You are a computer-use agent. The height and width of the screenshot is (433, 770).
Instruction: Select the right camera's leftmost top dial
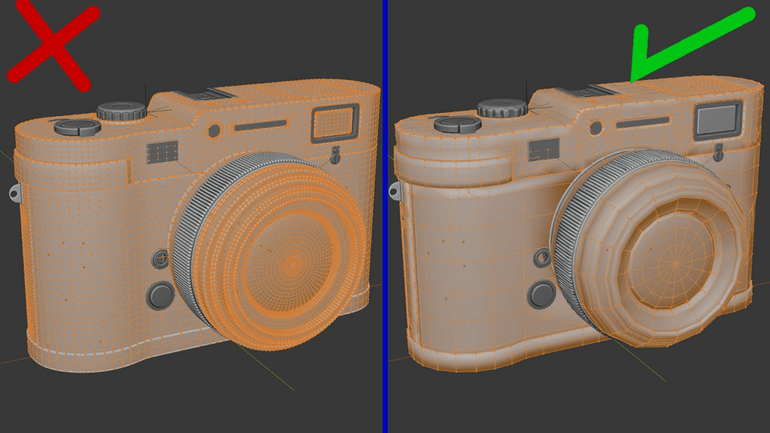click(x=457, y=124)
